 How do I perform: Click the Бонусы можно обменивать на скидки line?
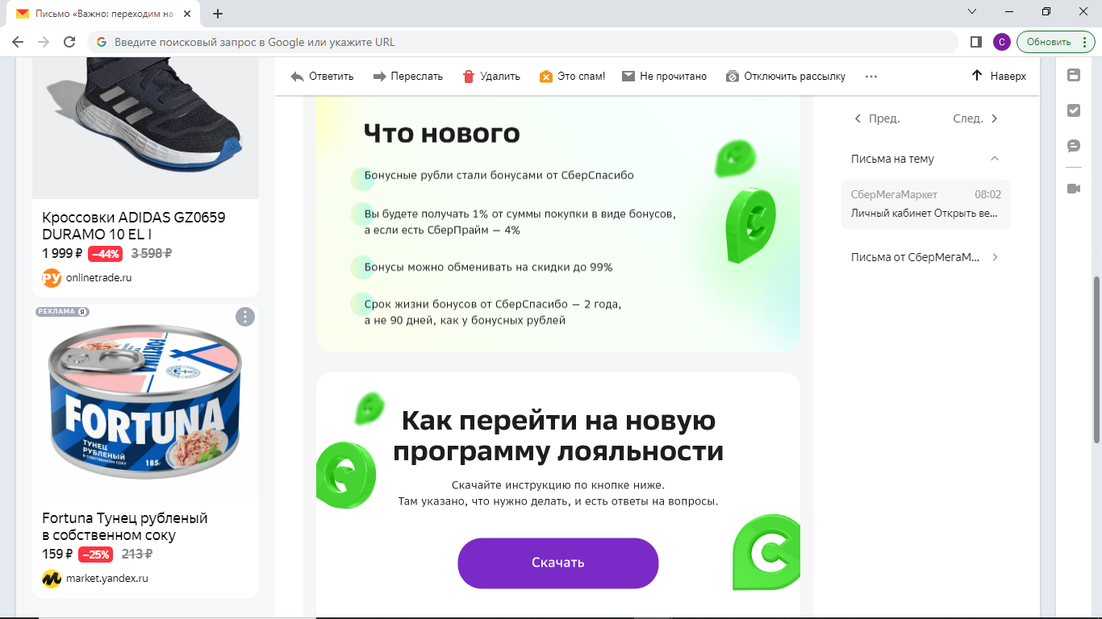coord(489,267)
